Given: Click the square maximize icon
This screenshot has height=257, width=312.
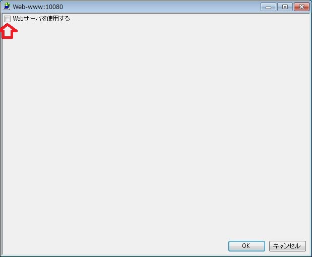Looking at the screenshot, I should (285, 7).
